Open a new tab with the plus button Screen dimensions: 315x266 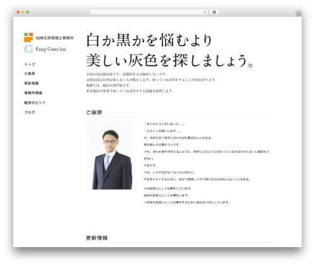point(299,14)
